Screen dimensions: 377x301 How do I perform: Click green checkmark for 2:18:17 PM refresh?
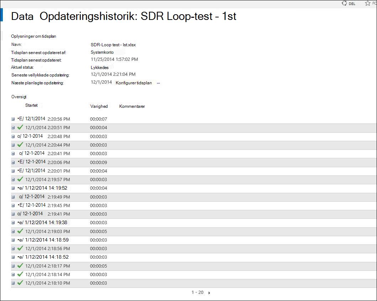click(x=20, y=266)
